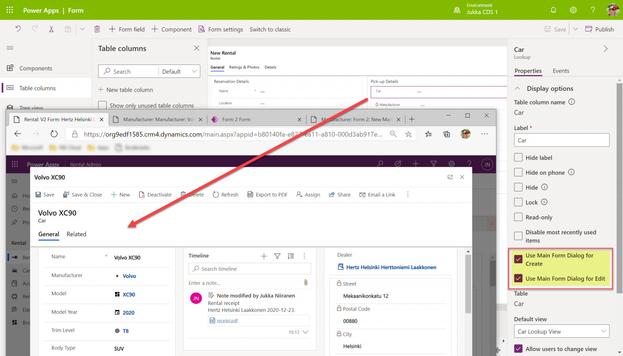The image size is (623, 356).
Task: Click the attach paperclip icon in the timeline note
Action: [305, 282]
